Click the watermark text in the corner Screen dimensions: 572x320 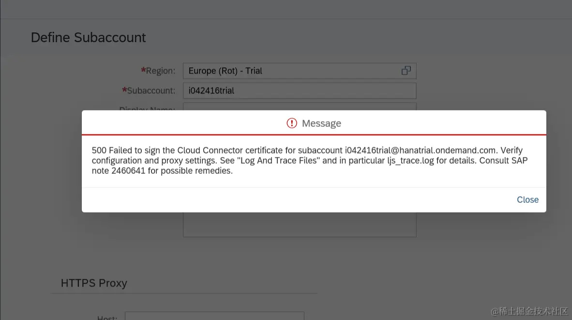(529, 311)
